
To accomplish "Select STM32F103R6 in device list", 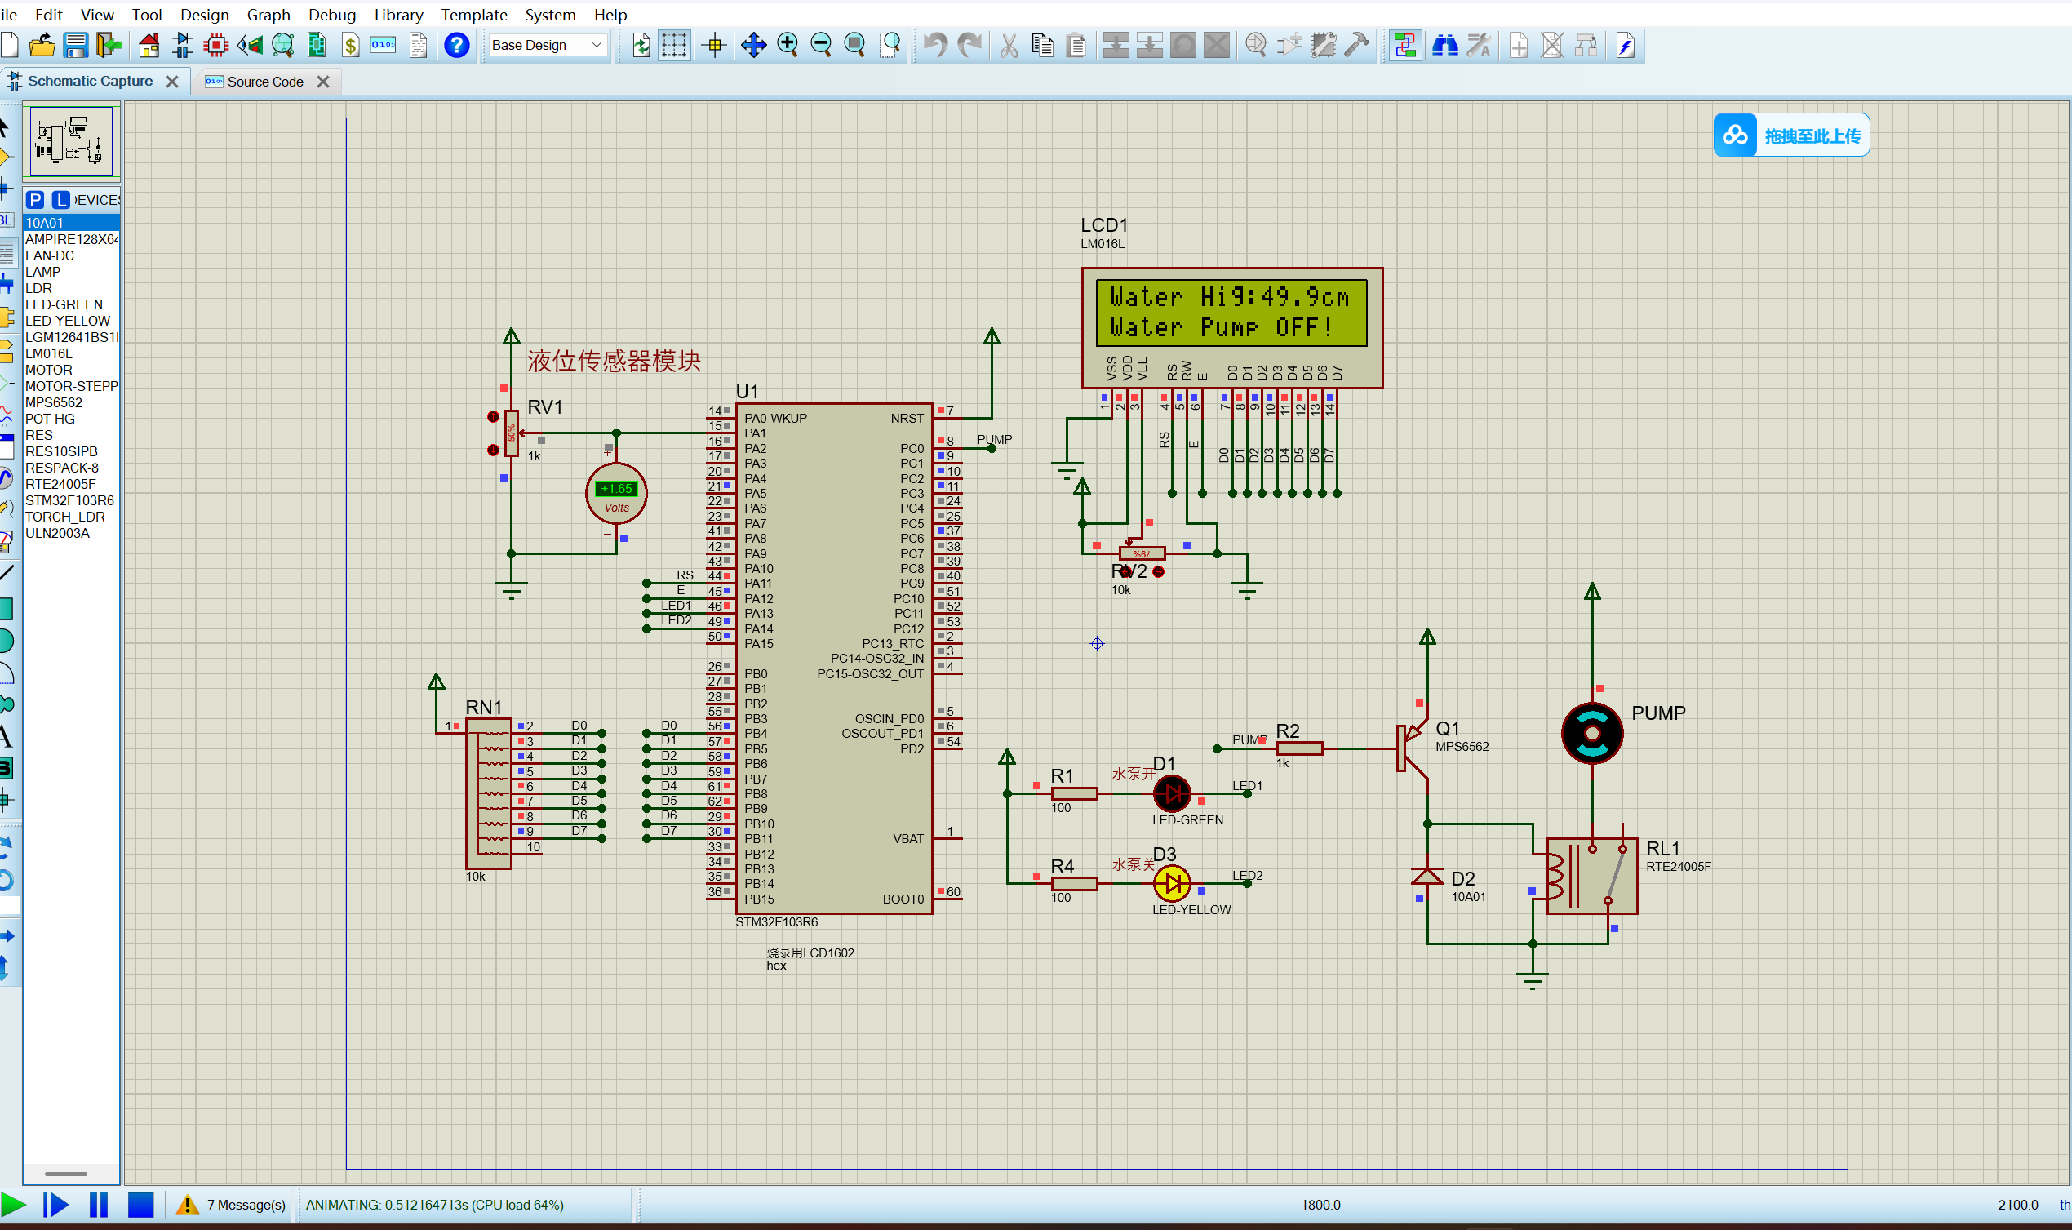I will (71, 500).
